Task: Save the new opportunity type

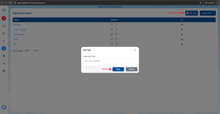Action: tap(118, 69)
